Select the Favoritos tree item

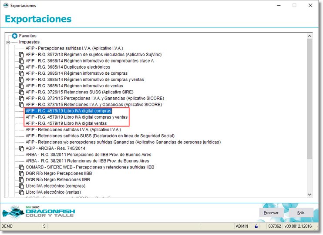[x=27, y=36]
